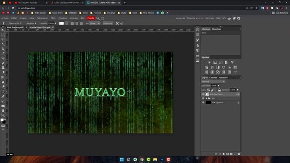Select the Lasso tool
The height and width of the screenshot is (163, 290).
3,39
